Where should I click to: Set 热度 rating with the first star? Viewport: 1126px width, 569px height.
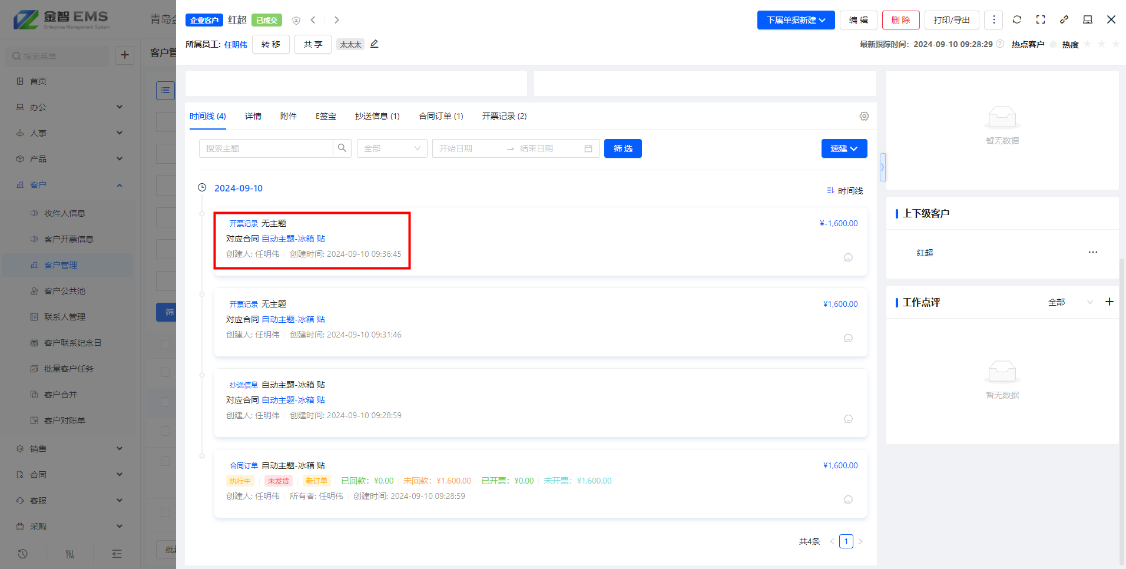pyautogui.click(x=1088, y=45)
